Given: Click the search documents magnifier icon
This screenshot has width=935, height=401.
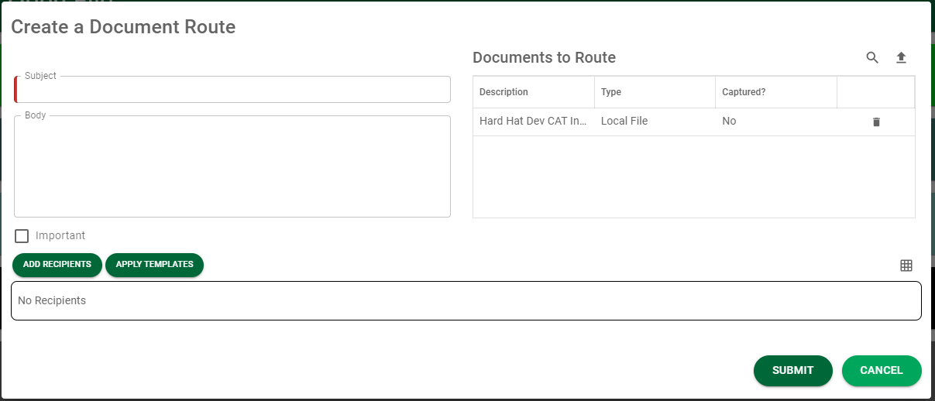Looking at the screenshot, I should (872, 58).
